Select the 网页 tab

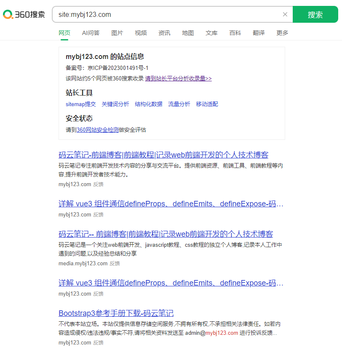tap(64, 33)
